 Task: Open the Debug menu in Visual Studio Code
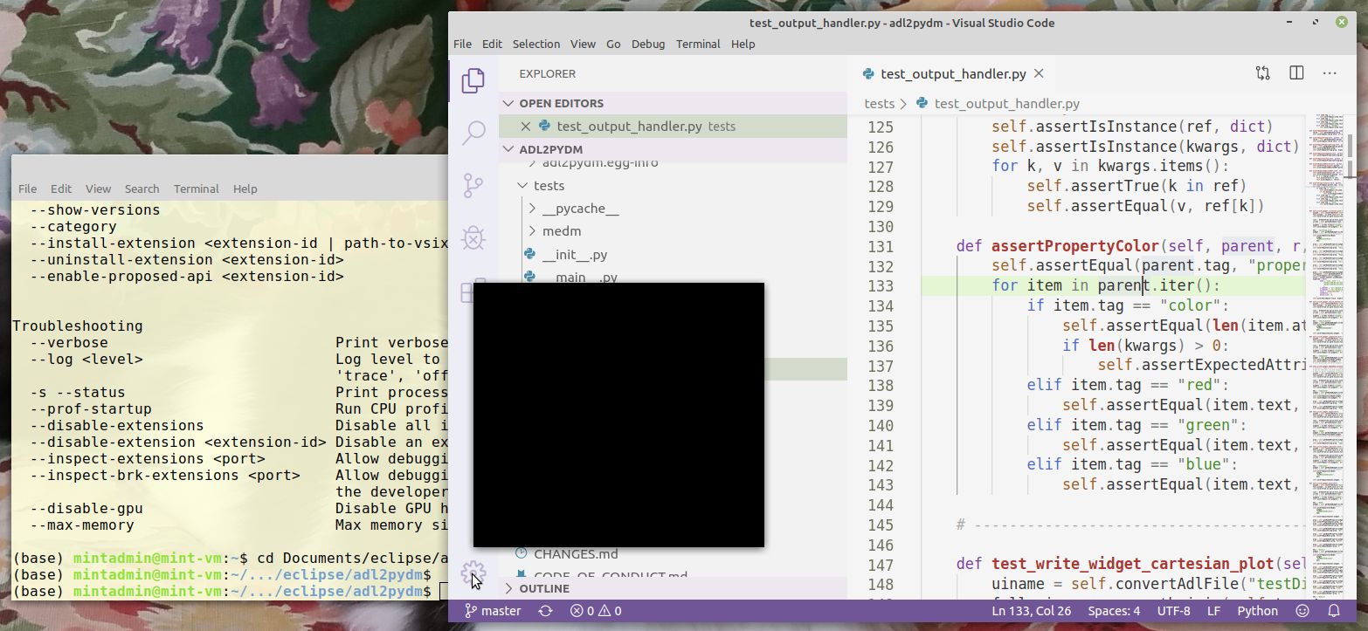coord(648,44)
